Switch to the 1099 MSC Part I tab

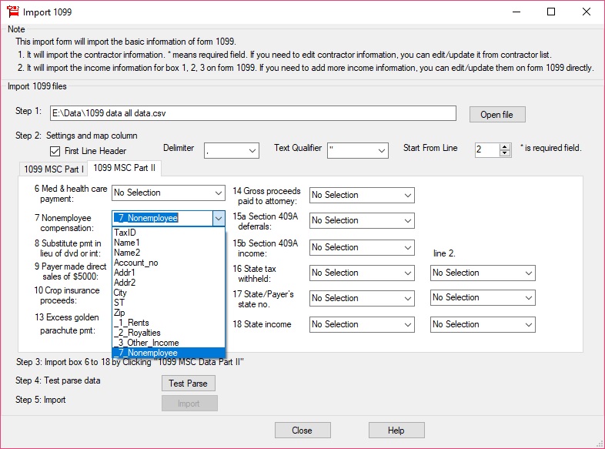click(53, 169)
